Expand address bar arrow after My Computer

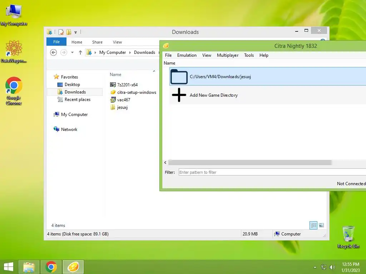(x=130, y=52)
